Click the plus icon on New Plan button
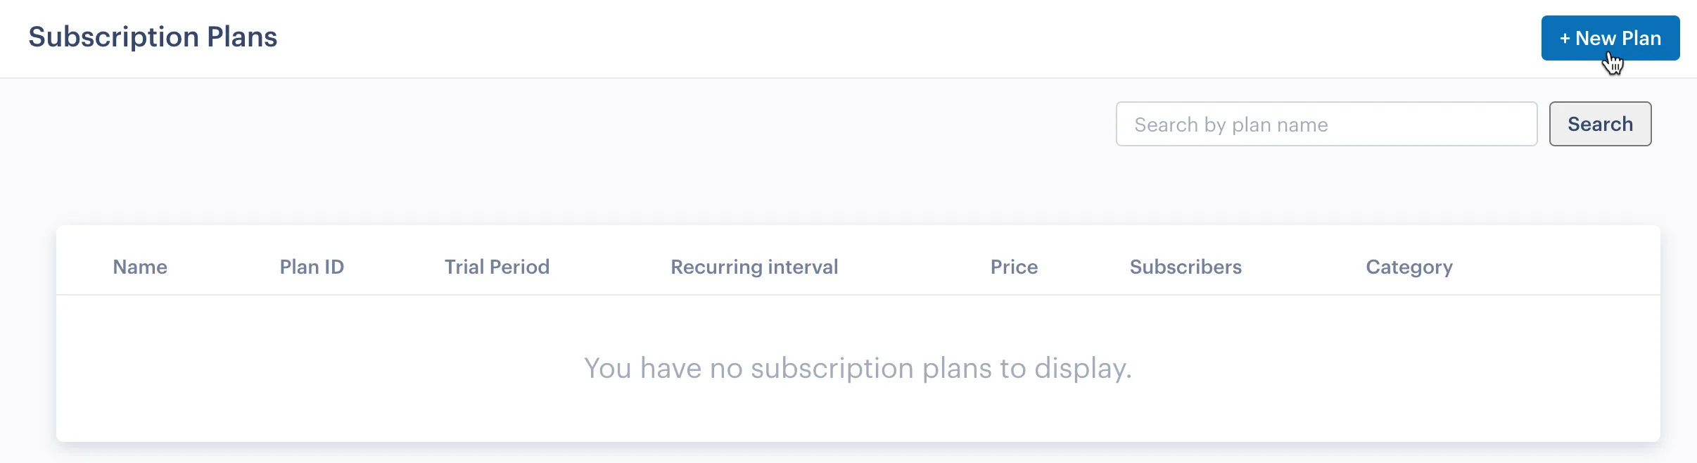Image resolution: width=1697 pixels, height=463 pixels. [x=1565, y=37]
